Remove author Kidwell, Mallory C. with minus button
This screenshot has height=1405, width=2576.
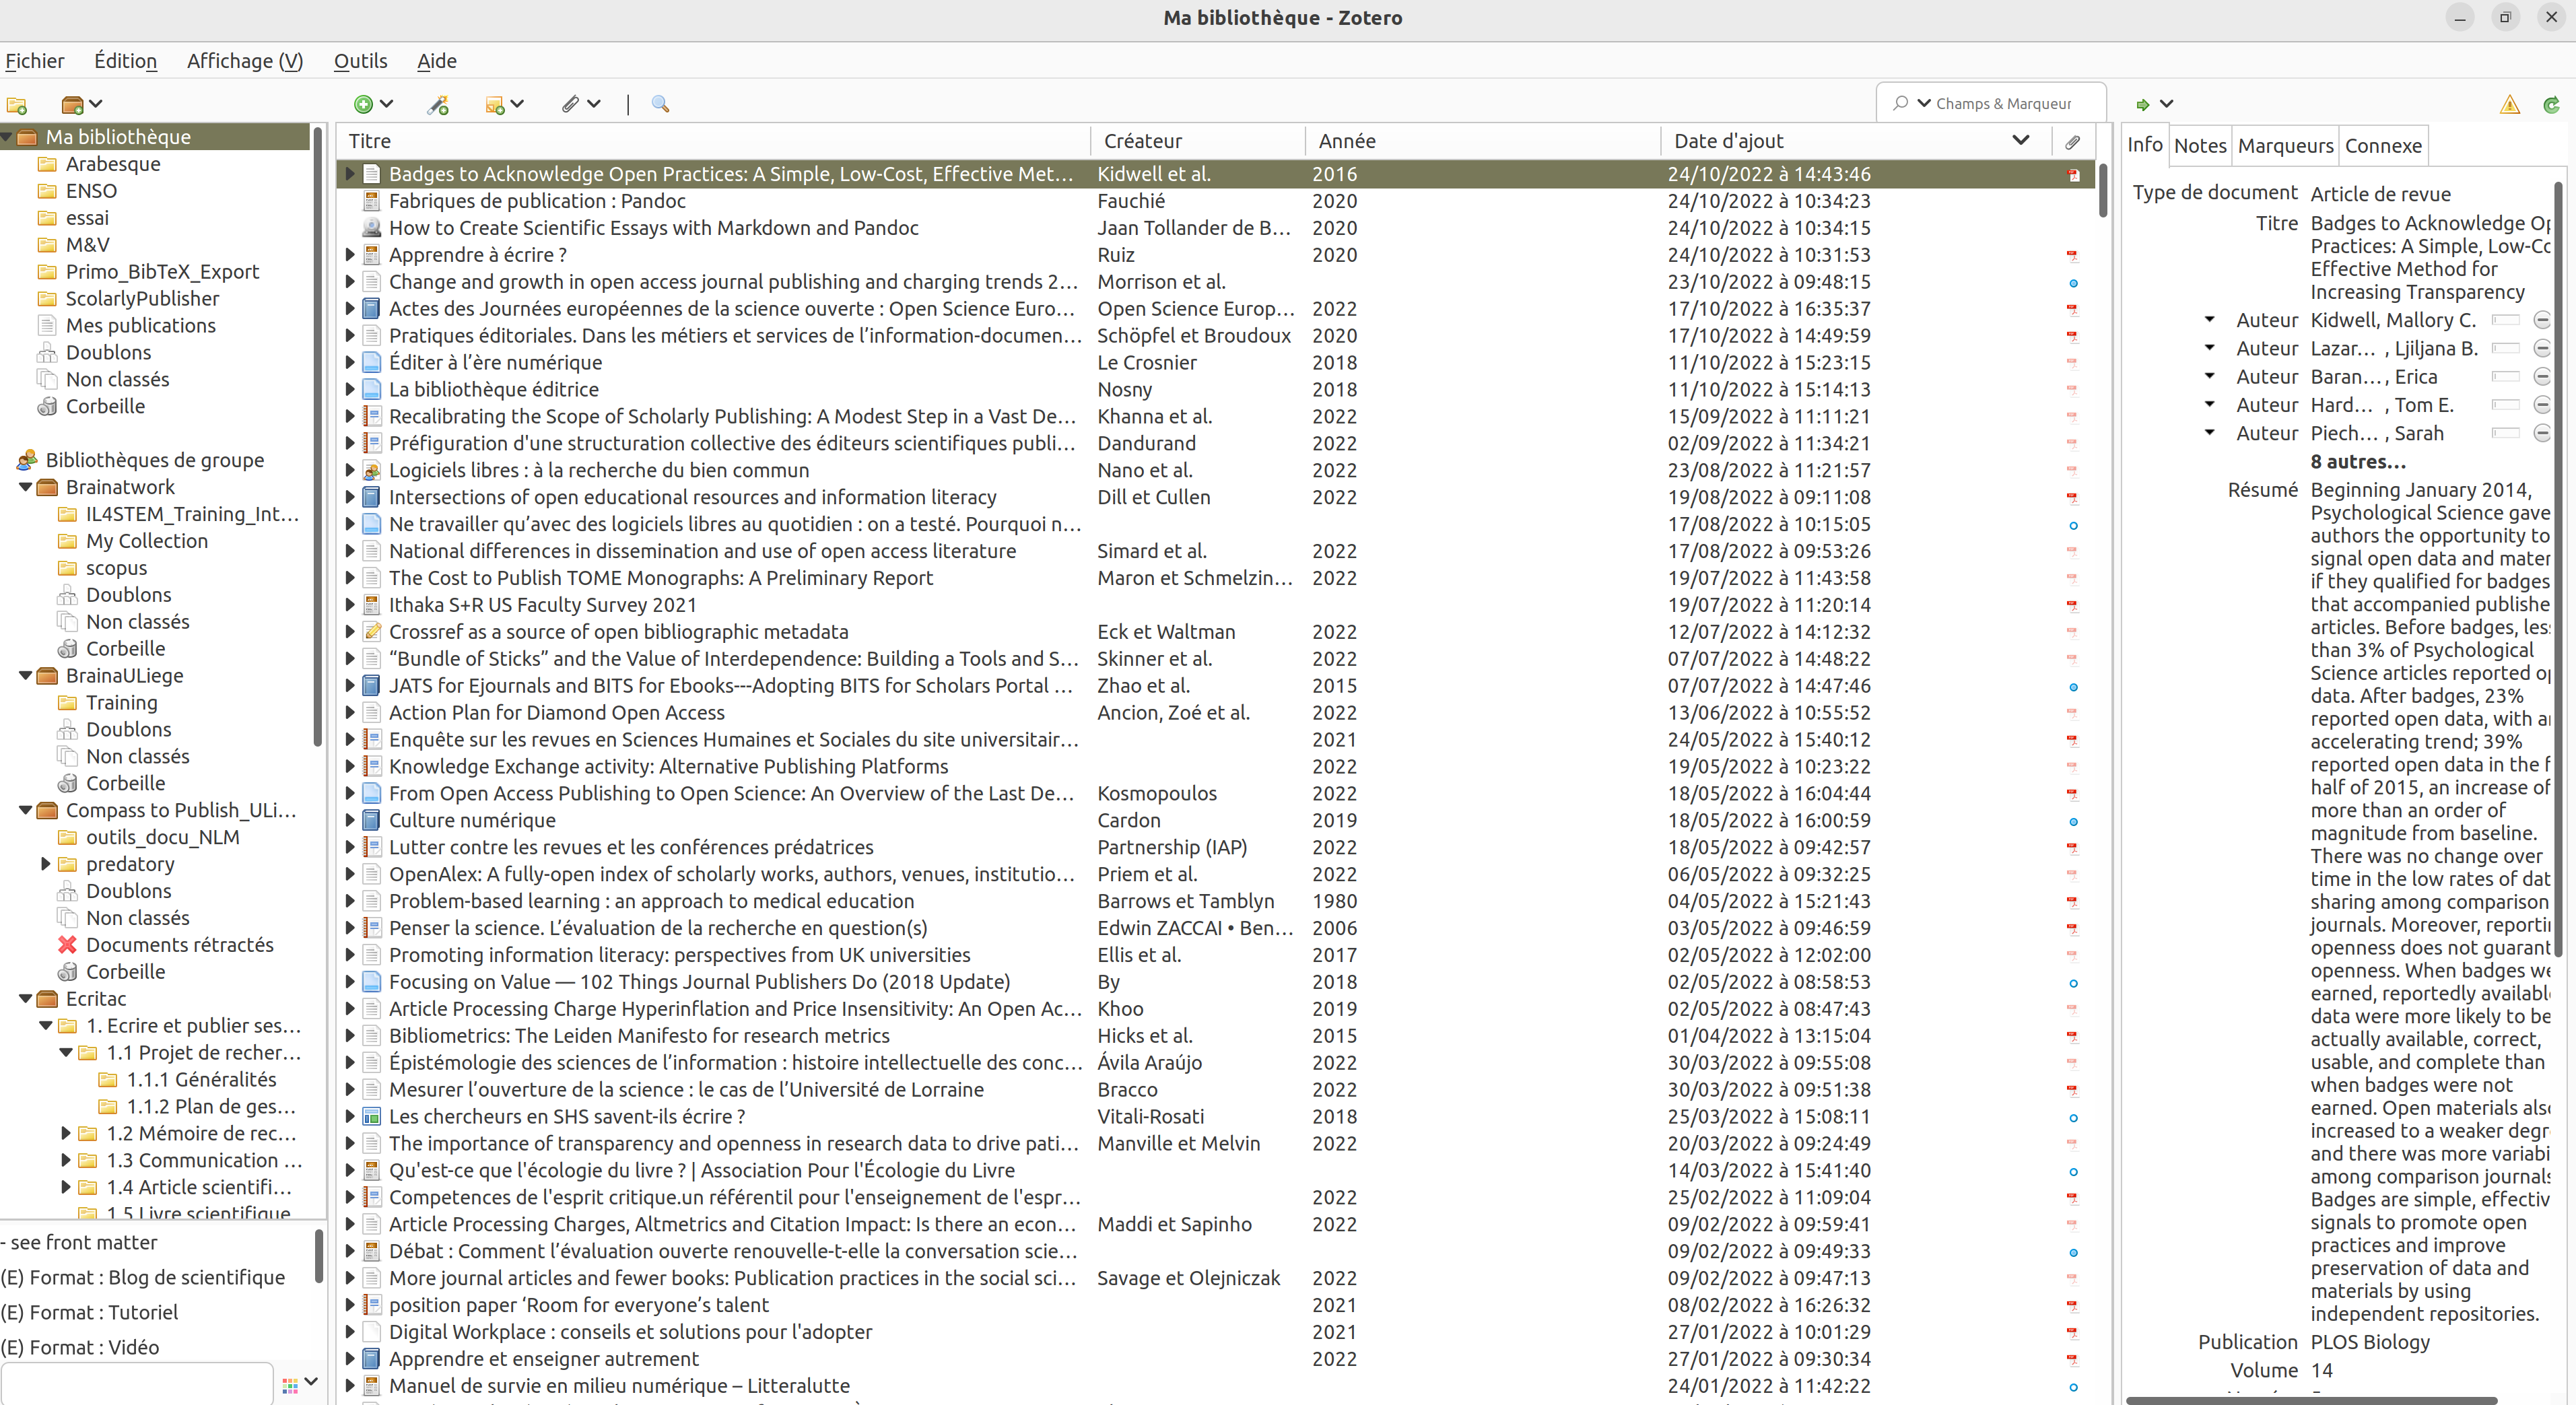(x=2542, y=321)
